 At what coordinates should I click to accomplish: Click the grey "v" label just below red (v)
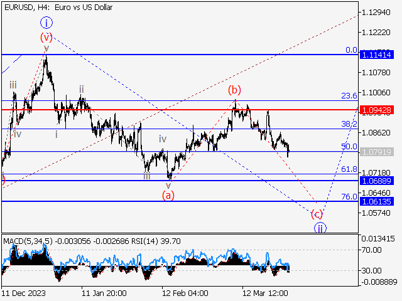pyautogui.click(x=46, y=48)
